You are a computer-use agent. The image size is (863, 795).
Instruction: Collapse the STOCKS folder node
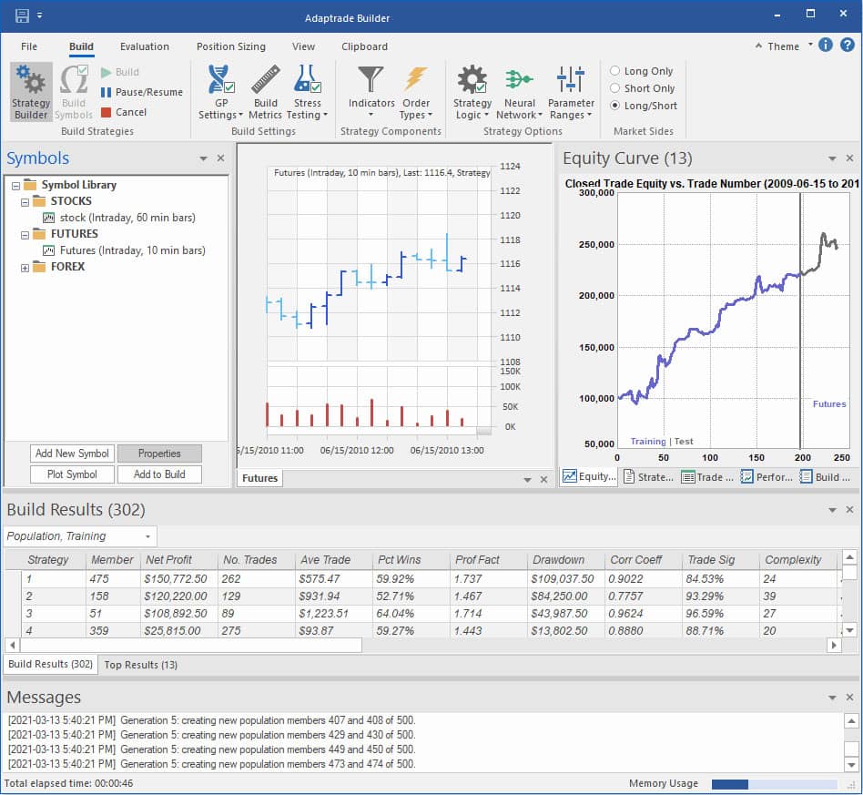pos(25,201)
